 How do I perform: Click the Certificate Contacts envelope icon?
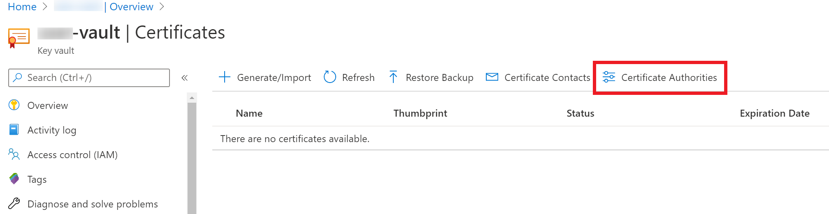point(492,77)
